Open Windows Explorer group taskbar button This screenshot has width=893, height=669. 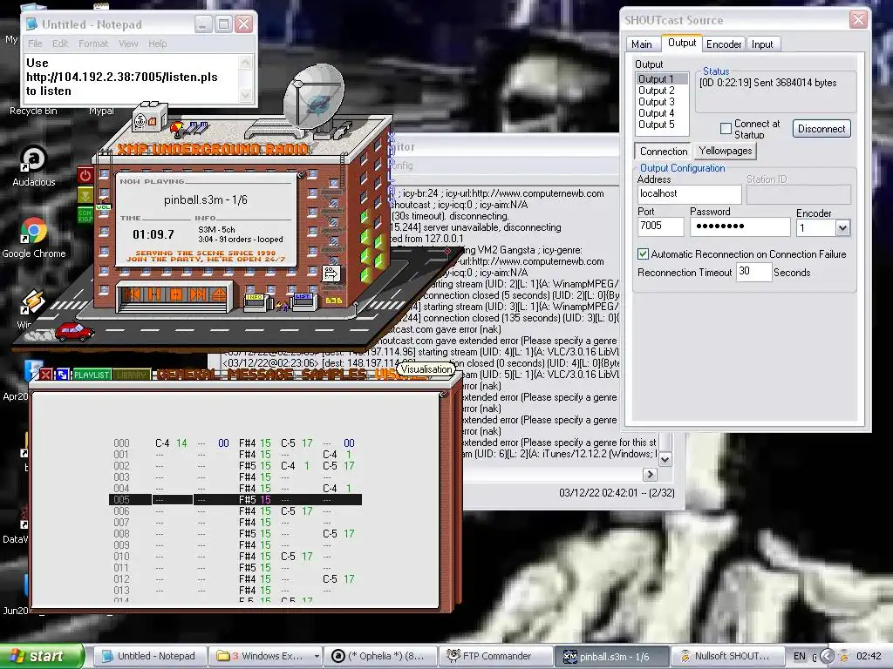[265, 657]
